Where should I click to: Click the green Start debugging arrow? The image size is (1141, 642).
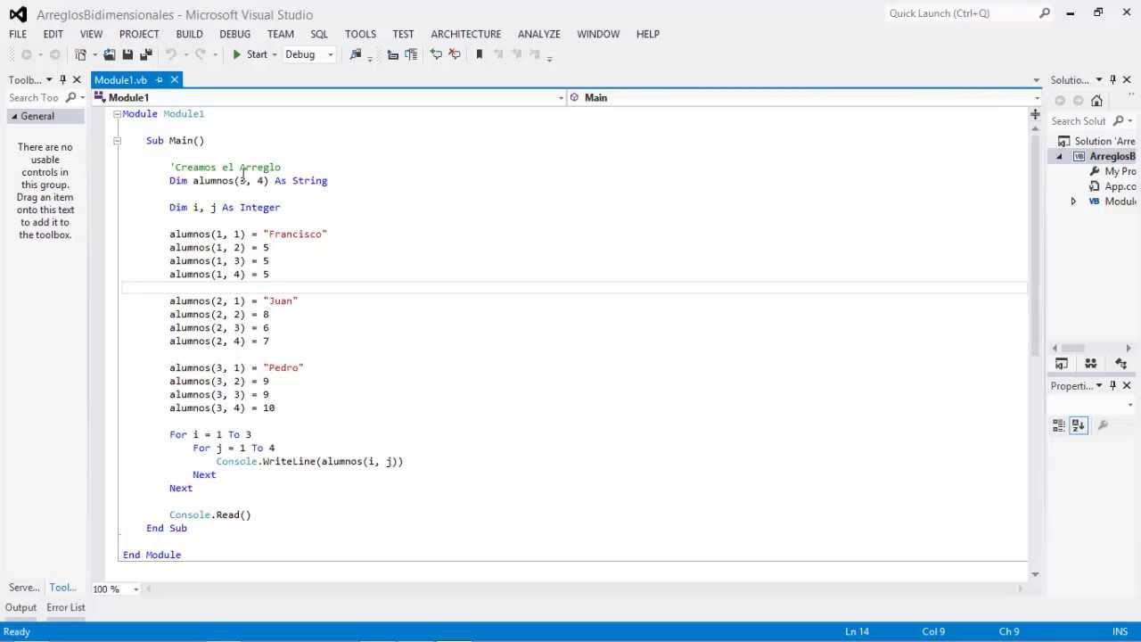coord(236,54)
